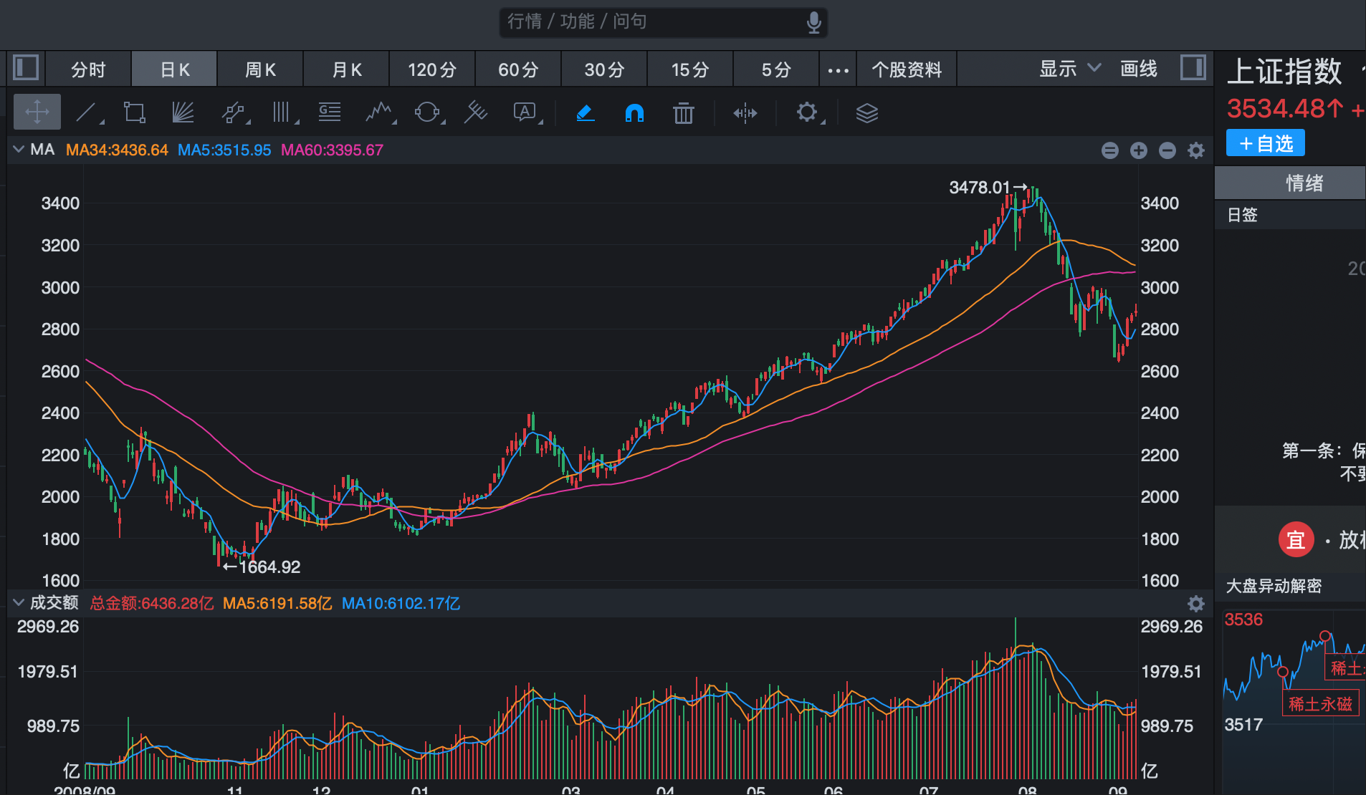Viewport: 1366px width, 795px height.
Task: Click the microphone voice search icon
Action: (x=813, y=22)
